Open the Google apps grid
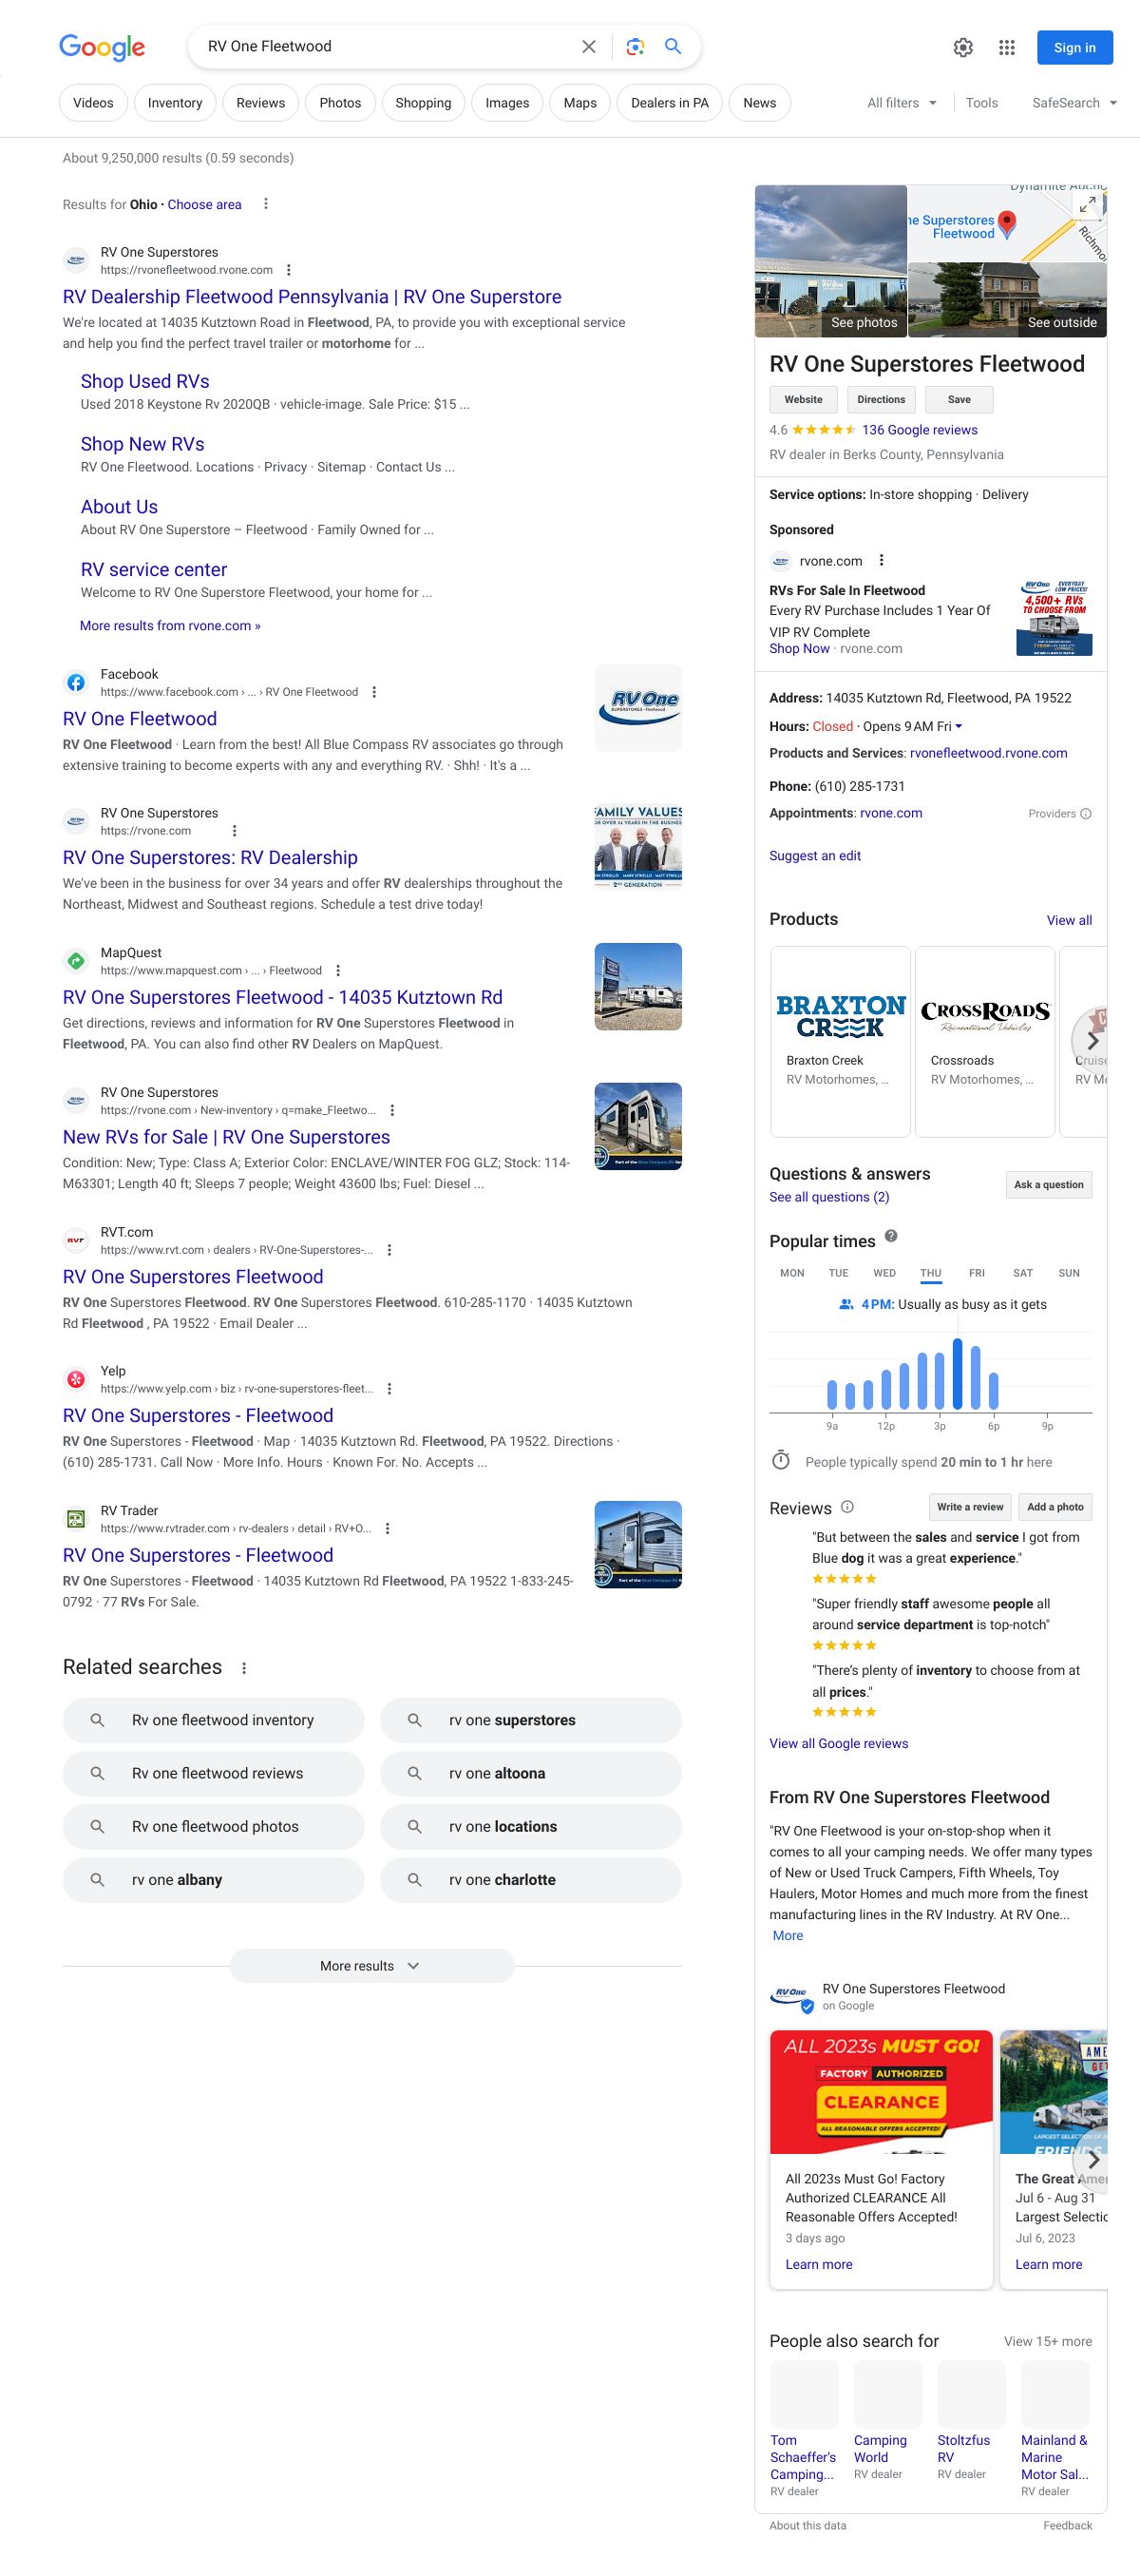This screenshot has width=1140, height=2576. 1006,48
